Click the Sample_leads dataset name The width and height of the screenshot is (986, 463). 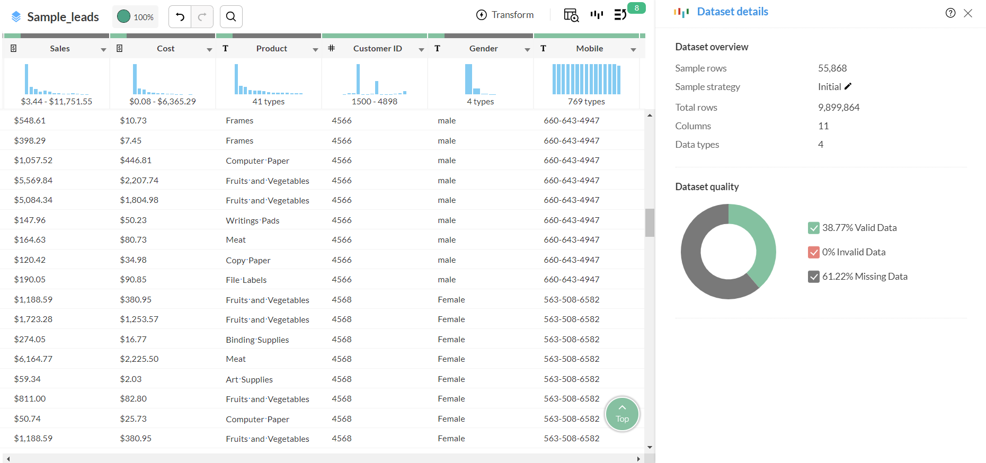tap(63, 17)
